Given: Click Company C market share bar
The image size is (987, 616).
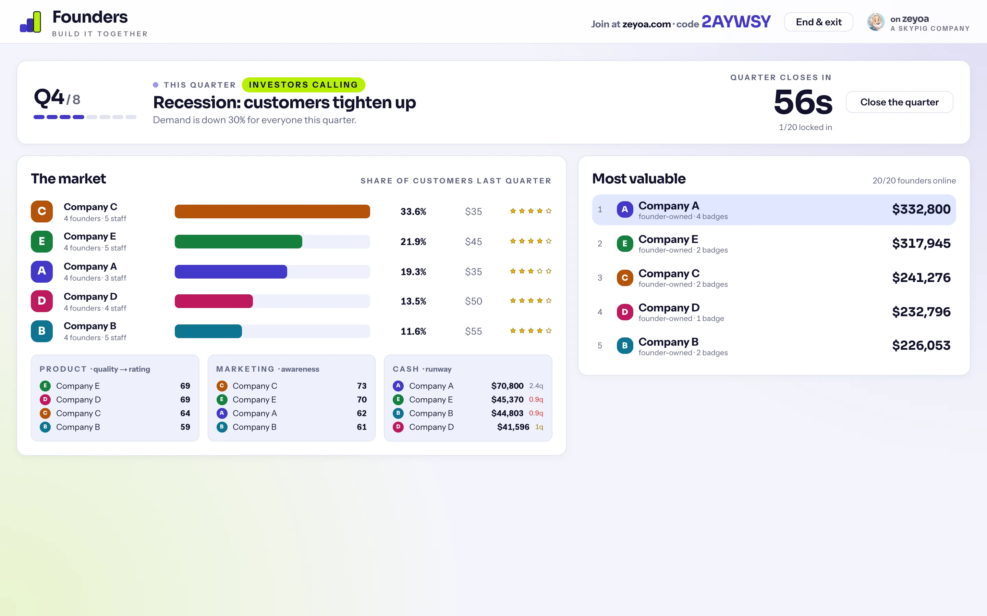Looking at the screenshot, I should [272, 211].
